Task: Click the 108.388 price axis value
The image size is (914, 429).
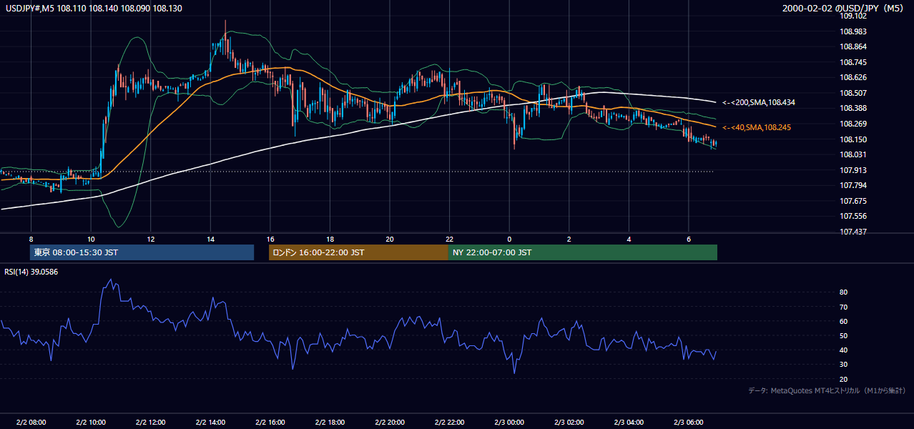Action: pyautogui.click(x=853, y=108)
